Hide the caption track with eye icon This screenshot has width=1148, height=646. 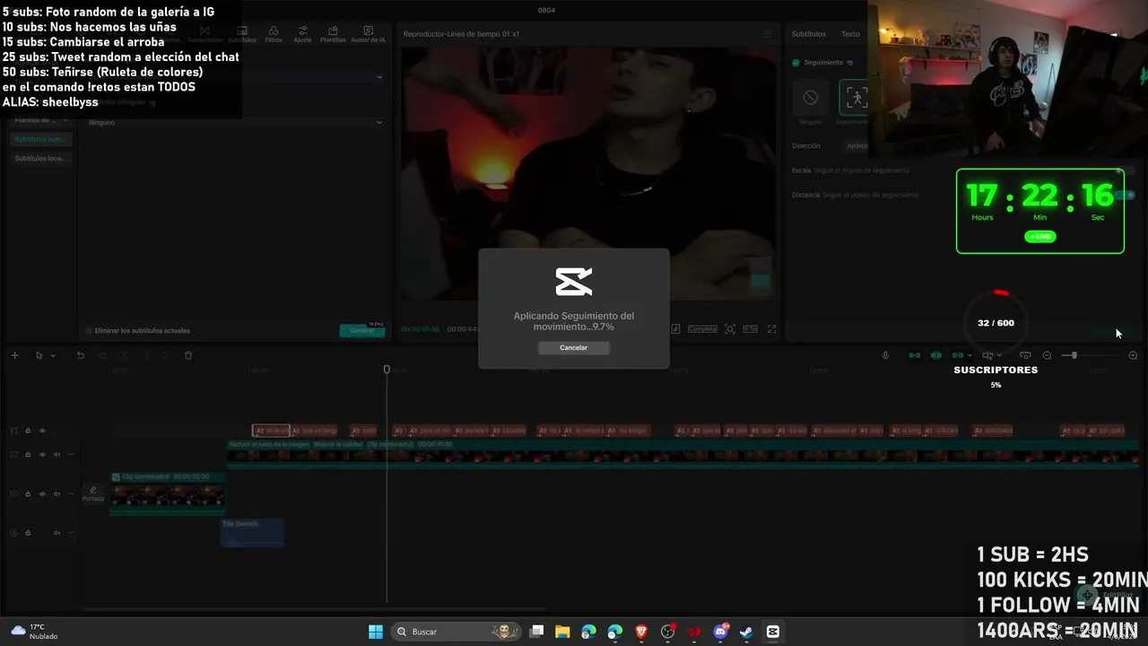click(x=42, y=432)
